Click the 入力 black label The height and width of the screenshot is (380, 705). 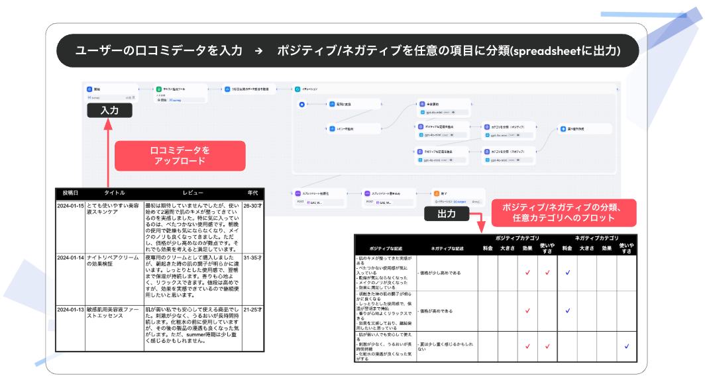[110, 111]
